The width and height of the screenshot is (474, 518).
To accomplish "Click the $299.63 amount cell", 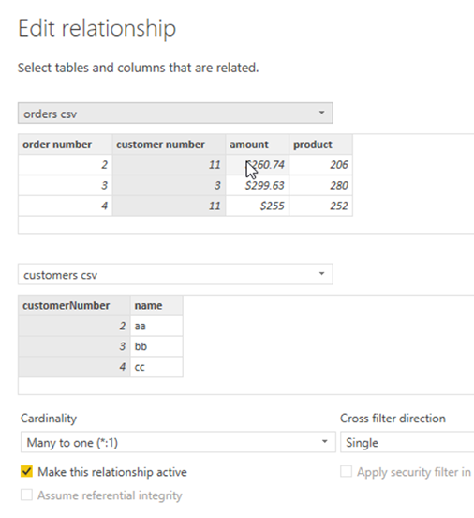I will click(x=258, y=185).
